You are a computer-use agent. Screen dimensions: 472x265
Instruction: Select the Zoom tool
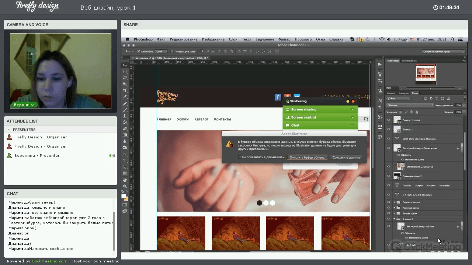[125, 186]
